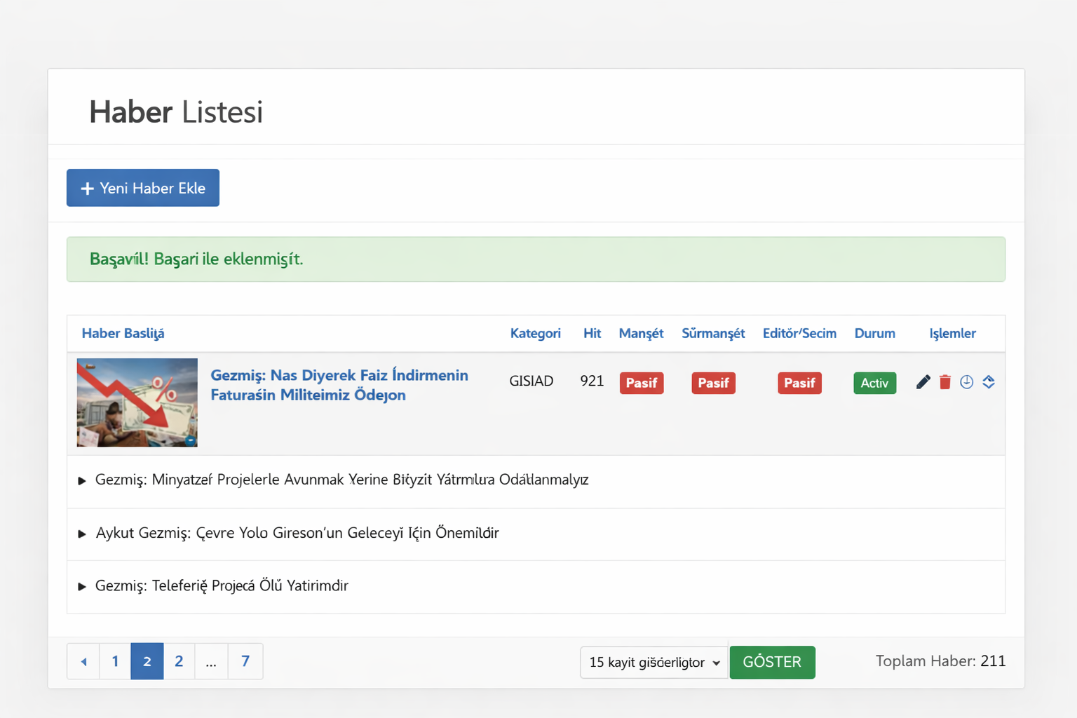
Task: Go to previous page using left arrow
Action: coord(83,661)
